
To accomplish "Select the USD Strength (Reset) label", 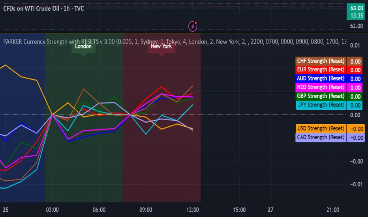I will tap(320, 129).
